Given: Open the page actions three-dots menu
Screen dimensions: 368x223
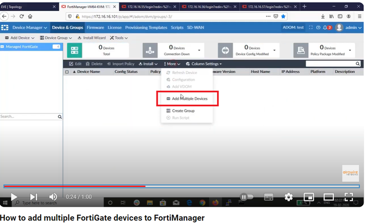Looking at the screenshot, I should click(x=268, y=16).
